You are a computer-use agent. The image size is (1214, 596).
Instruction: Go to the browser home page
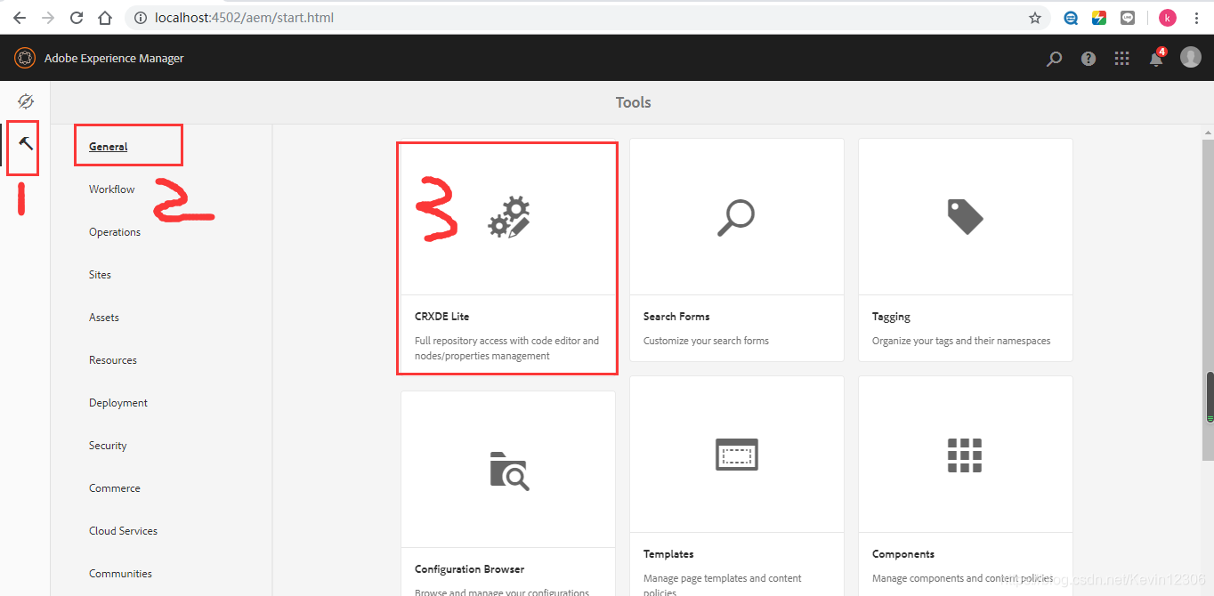105,17
